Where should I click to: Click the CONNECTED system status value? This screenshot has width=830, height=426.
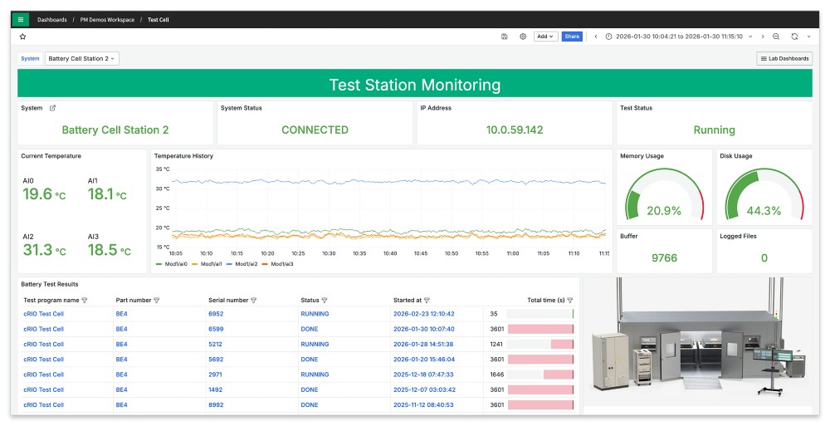(315, 130)
